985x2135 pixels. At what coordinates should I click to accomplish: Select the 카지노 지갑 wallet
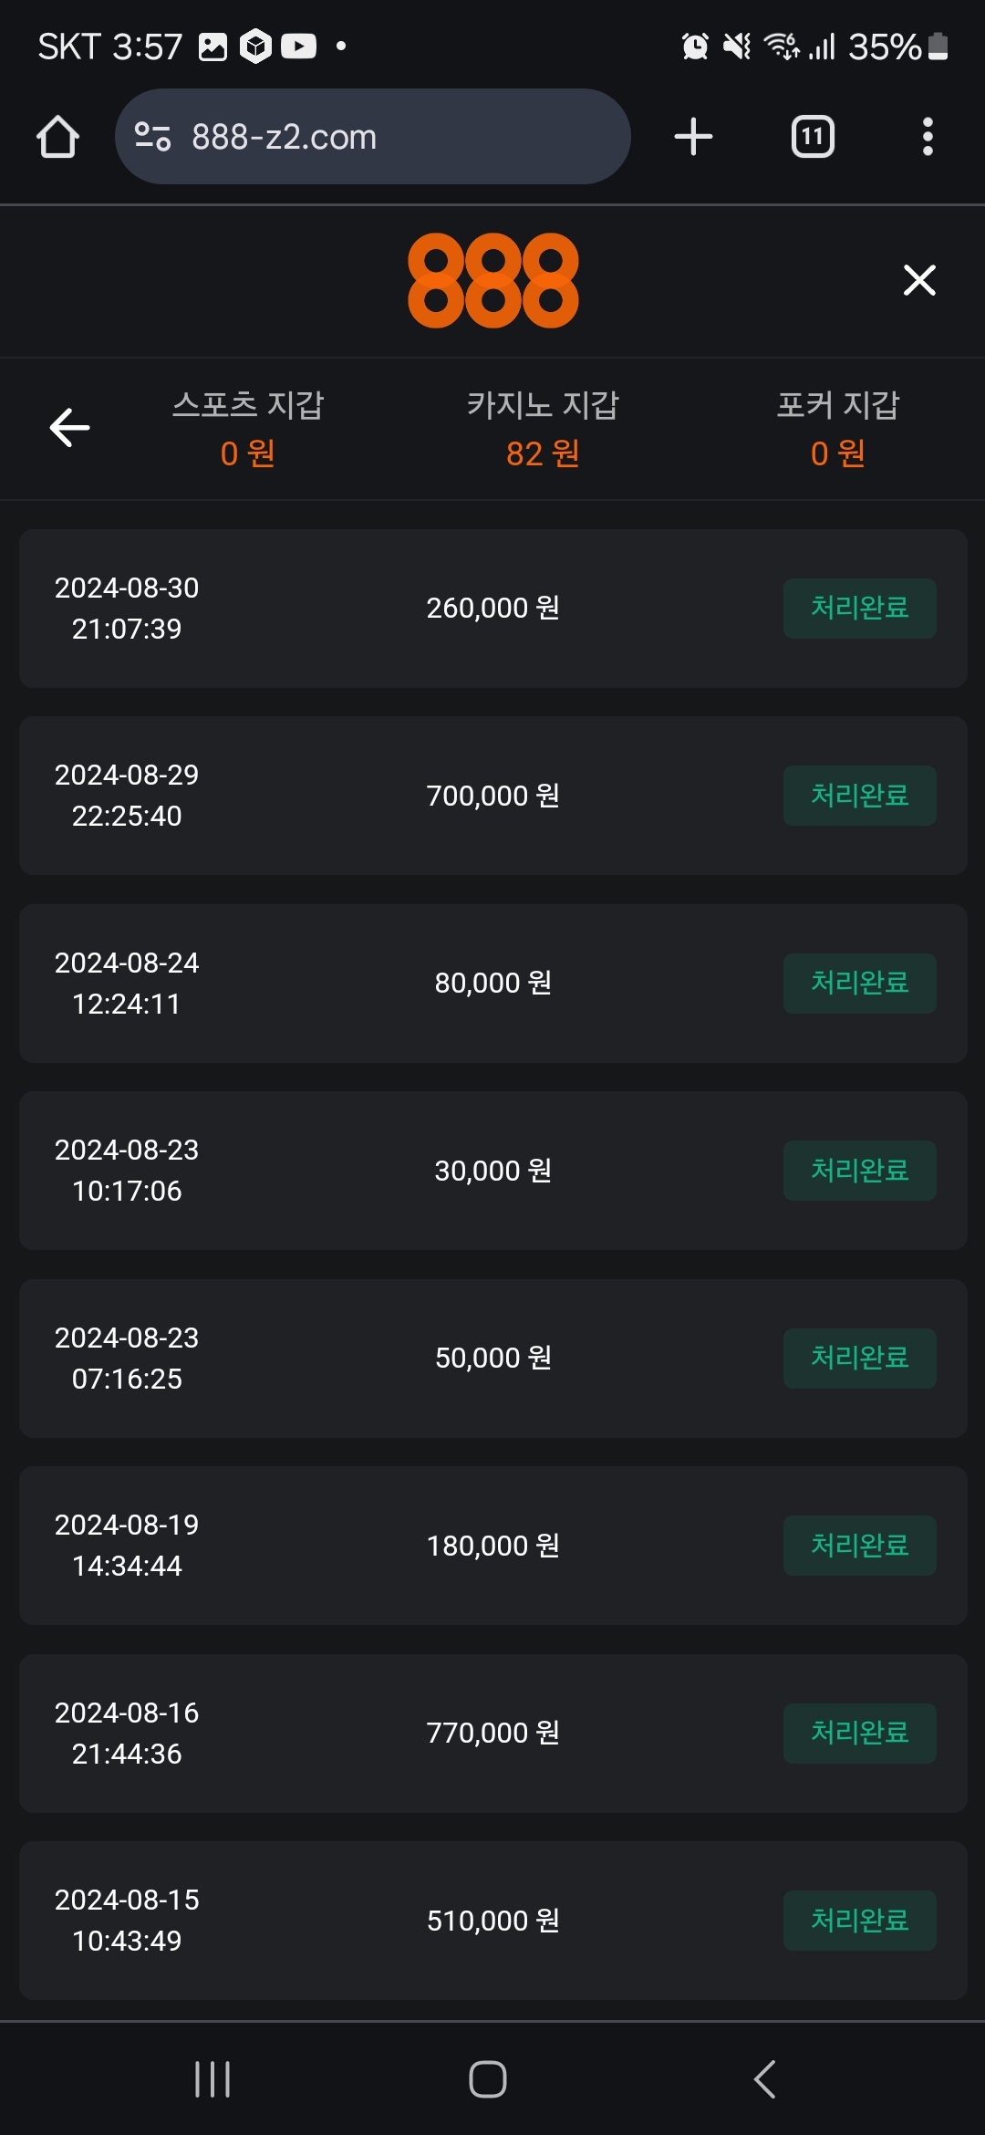point(543,428)
